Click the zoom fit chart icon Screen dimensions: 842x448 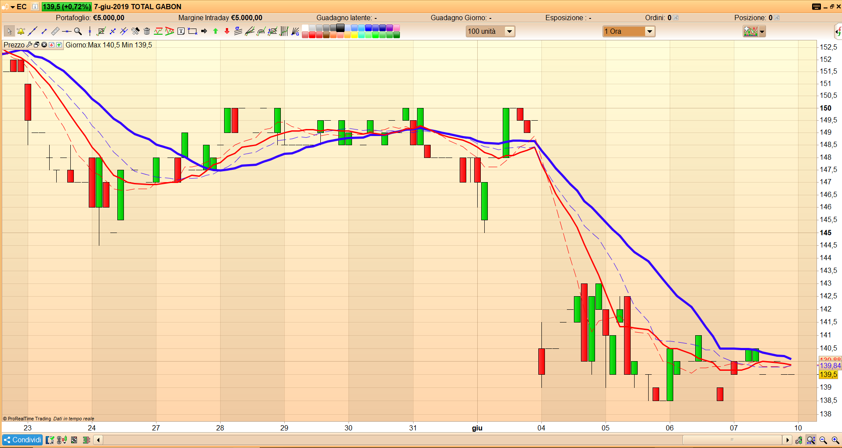(x=811, y=440)
